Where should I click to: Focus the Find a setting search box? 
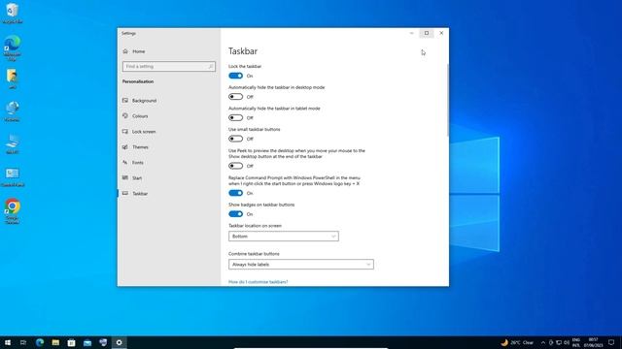[x=168, y=66]
